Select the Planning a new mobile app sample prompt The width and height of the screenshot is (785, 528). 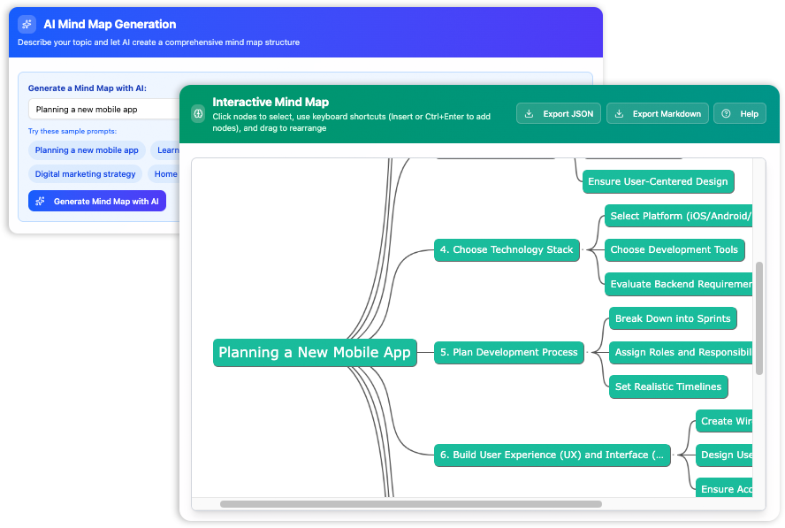86,150
